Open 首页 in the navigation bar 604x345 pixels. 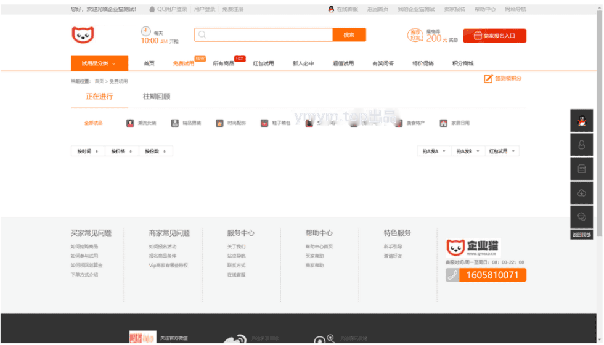(149, 63)
